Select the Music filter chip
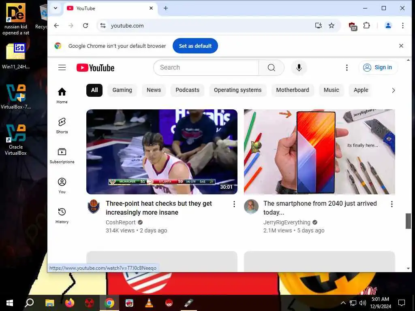Viewport: 415px width, 311px height. (332, 90)
